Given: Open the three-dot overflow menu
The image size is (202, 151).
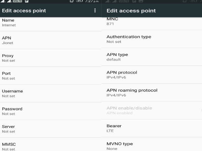Looking at the screenshot, I should 95,10.
